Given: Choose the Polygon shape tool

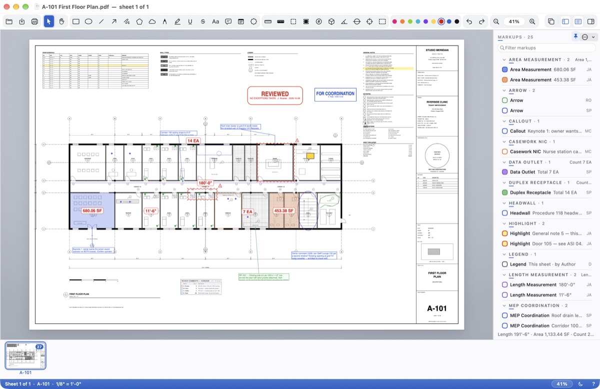Looking at the screenshot, I should [x=139, y=22].
